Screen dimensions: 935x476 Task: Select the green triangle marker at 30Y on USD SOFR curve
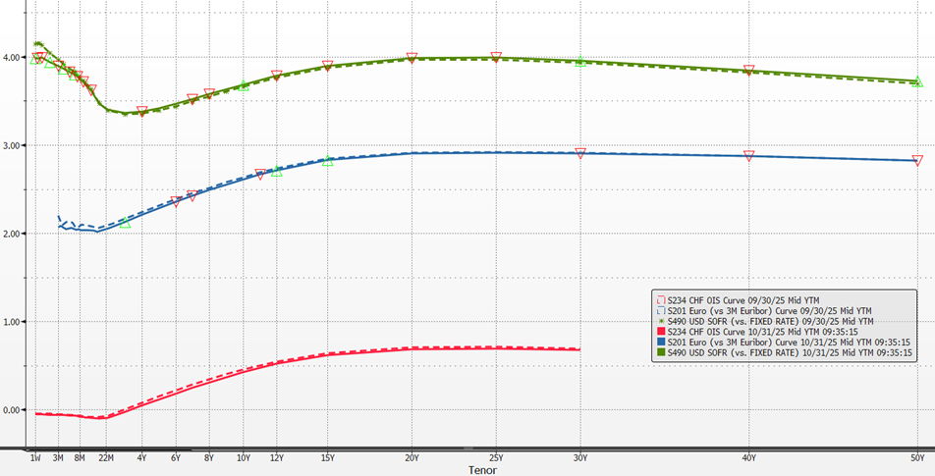(x=580, y=61)
